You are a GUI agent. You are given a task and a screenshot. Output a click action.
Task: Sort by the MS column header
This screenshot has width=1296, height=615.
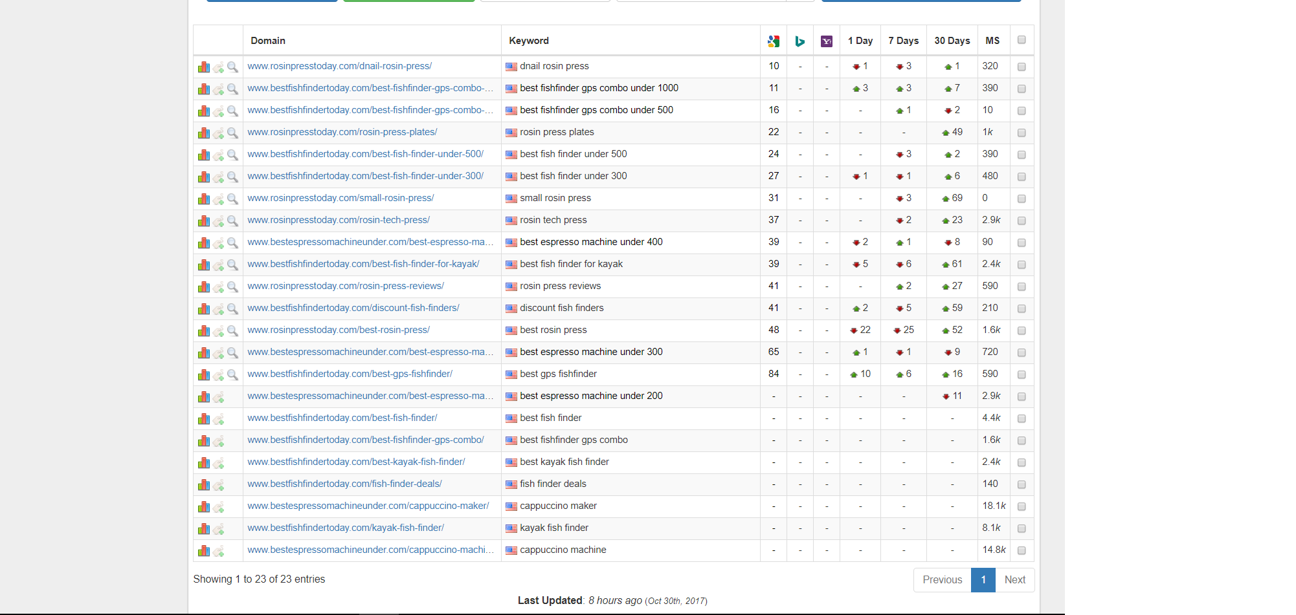point(992,41)
